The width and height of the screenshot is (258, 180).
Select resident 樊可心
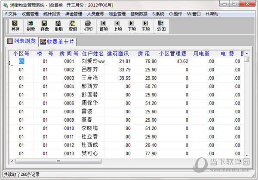click(x=90, y=153)
